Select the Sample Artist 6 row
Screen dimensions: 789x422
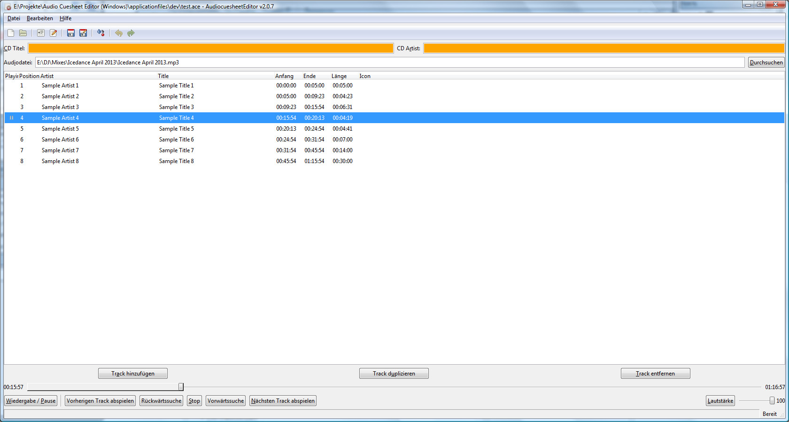(x=394, y=140)
